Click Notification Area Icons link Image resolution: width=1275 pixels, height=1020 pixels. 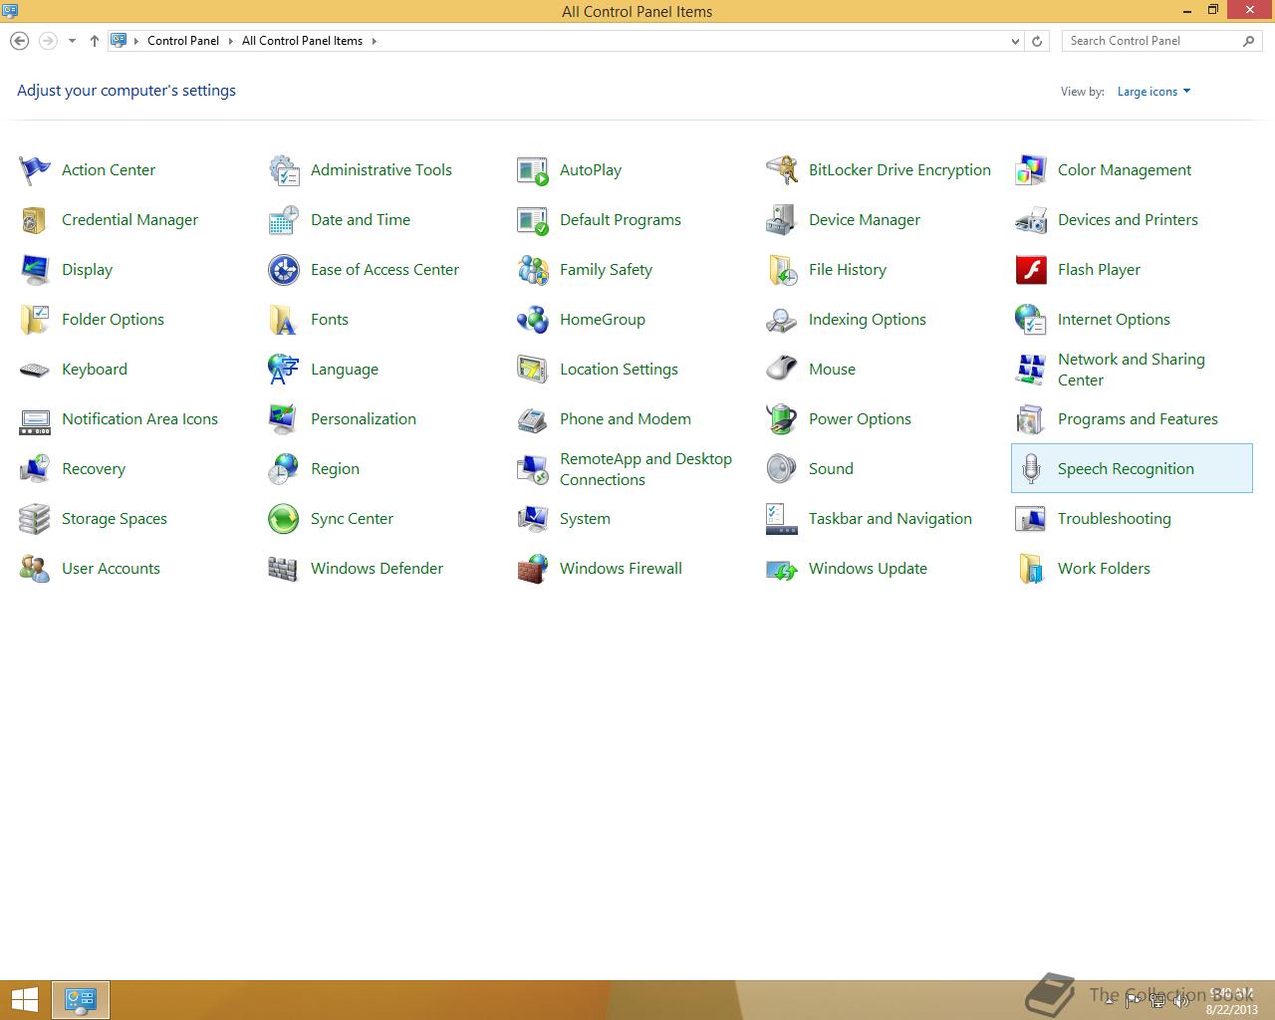139,419
